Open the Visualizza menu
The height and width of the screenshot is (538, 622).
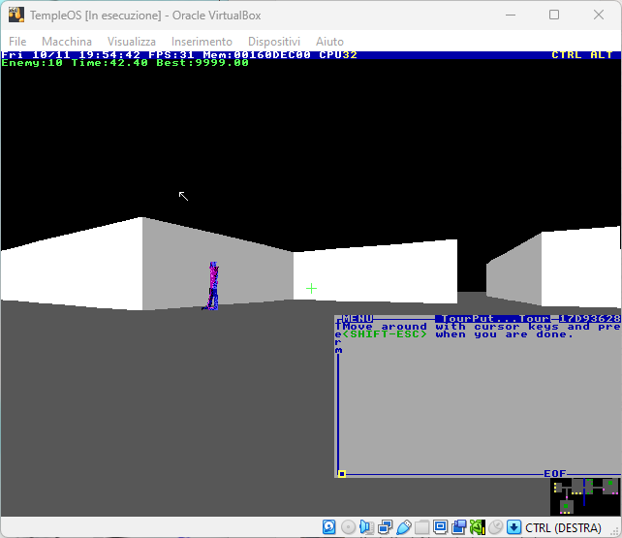pyautogui.click(x=132, y=42)
